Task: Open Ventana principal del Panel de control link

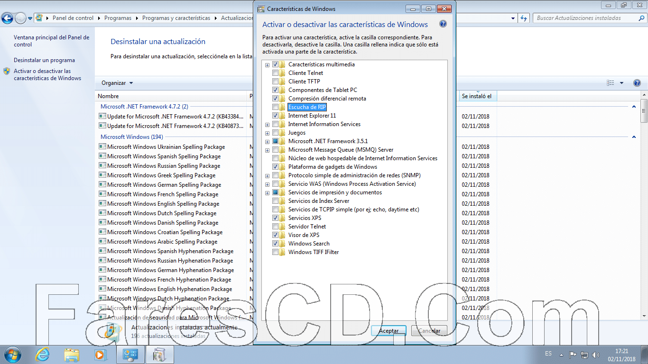Action: click(51, 41)
